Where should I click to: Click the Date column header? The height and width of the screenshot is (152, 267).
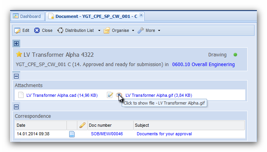click(41, 125)
